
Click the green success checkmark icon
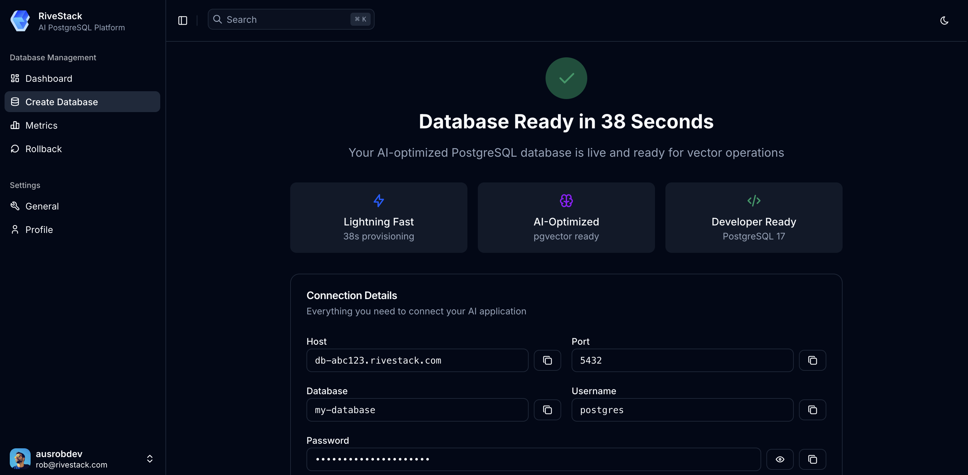point(566,78)
